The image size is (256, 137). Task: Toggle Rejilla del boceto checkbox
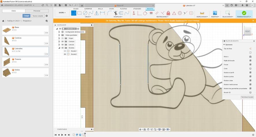[250, 60]
